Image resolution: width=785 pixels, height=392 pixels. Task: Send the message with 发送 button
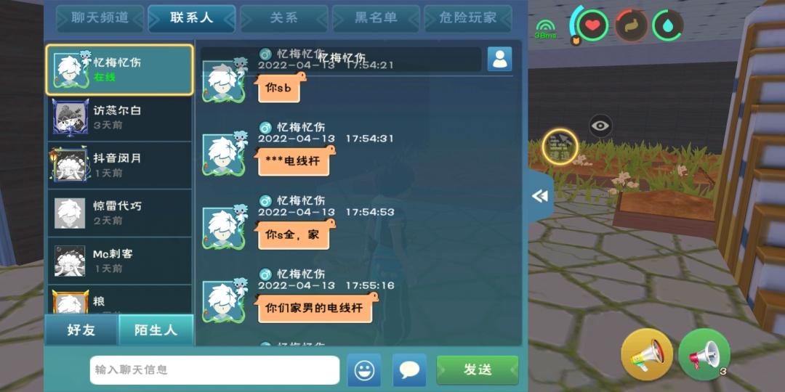pos(478,370)
